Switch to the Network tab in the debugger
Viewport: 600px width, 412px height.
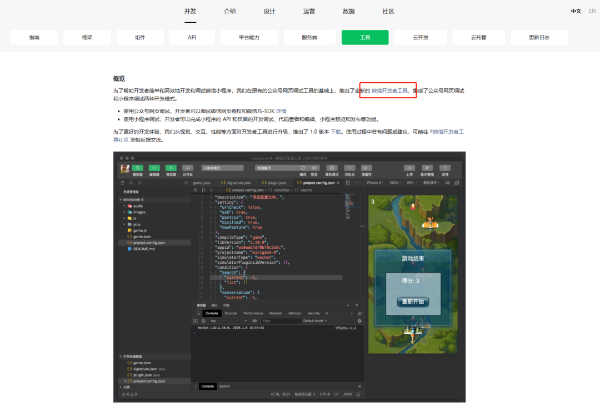(276, 313)
